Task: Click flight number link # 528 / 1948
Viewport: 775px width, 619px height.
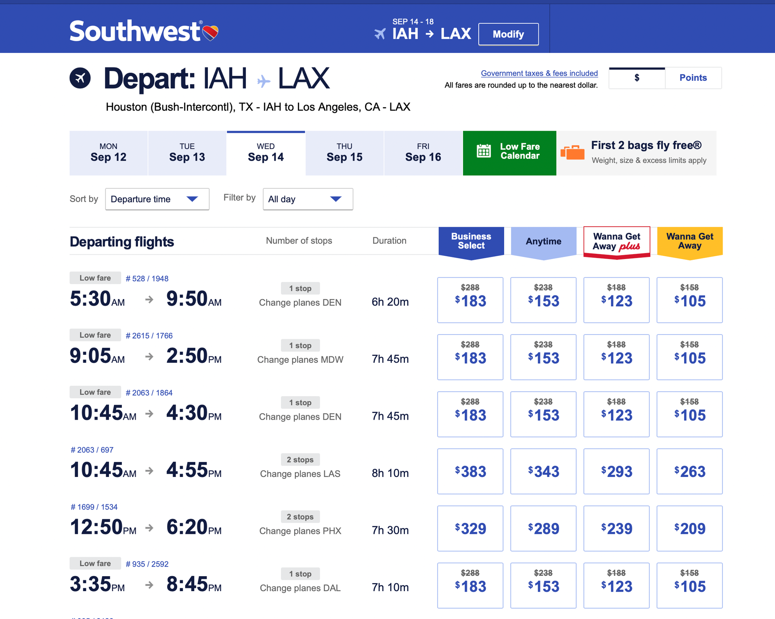Action: 147,278
